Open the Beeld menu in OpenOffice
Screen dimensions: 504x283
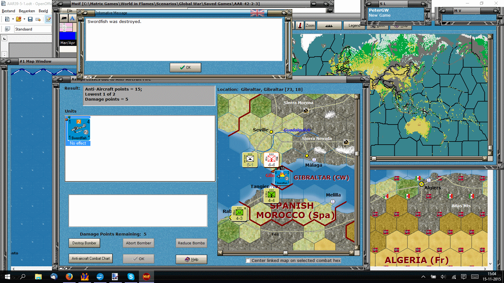43,11
